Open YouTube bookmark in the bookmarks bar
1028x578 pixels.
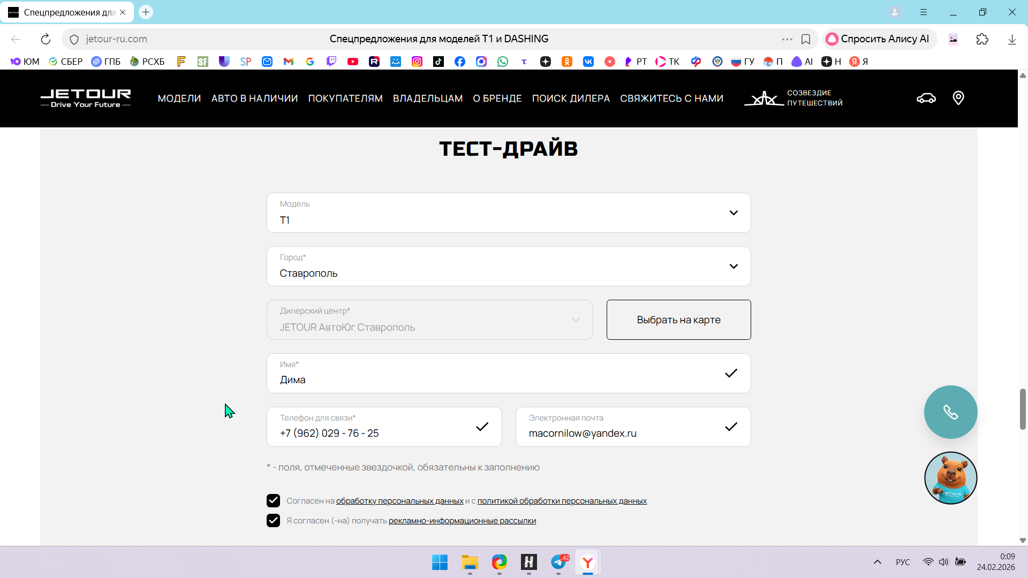[352, 62]
